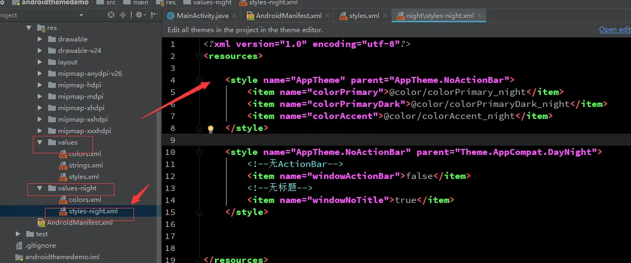Collapse the res folder

coord(28,28)
